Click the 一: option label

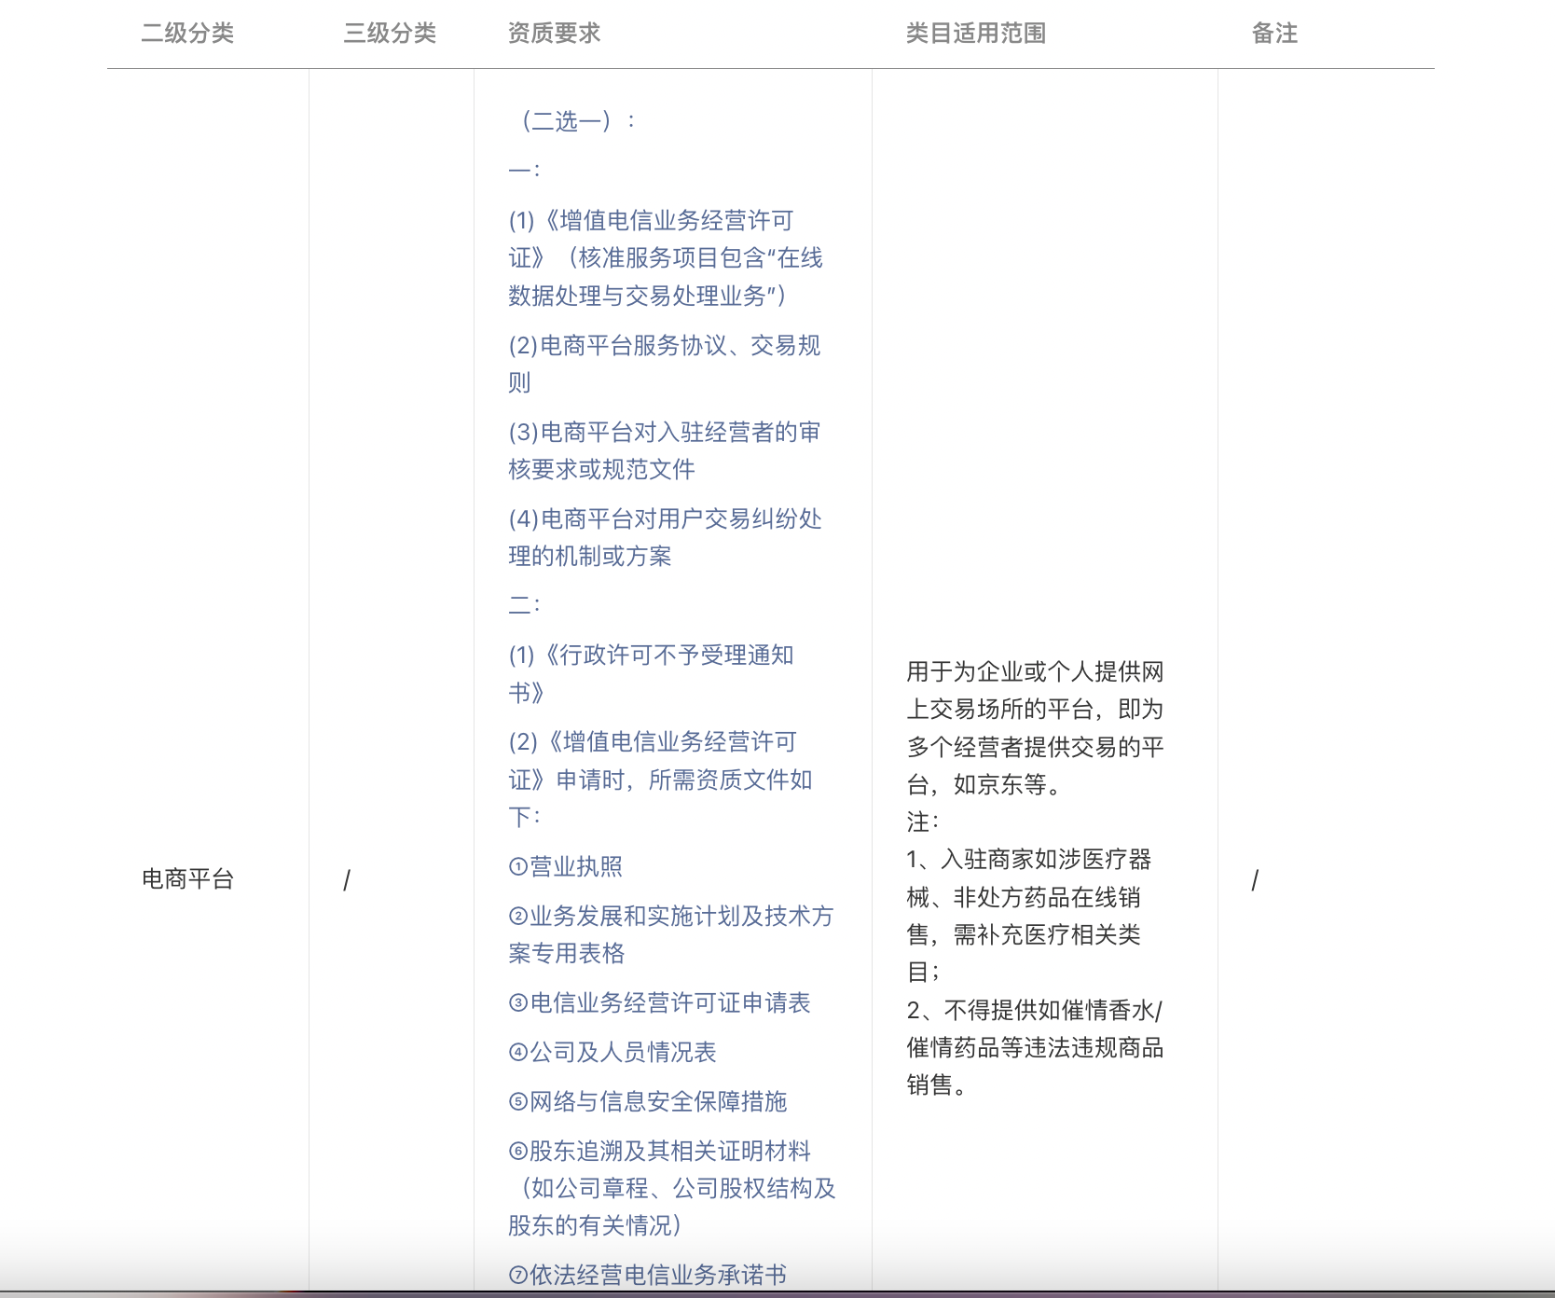(x=524, y=171)
